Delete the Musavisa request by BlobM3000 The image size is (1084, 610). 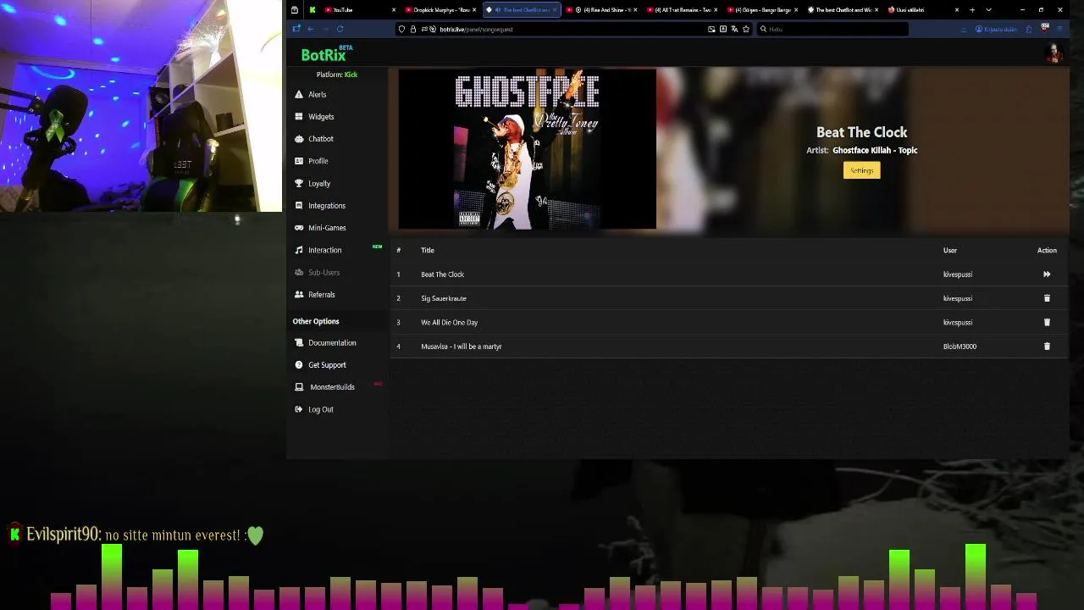point(1047,347)
